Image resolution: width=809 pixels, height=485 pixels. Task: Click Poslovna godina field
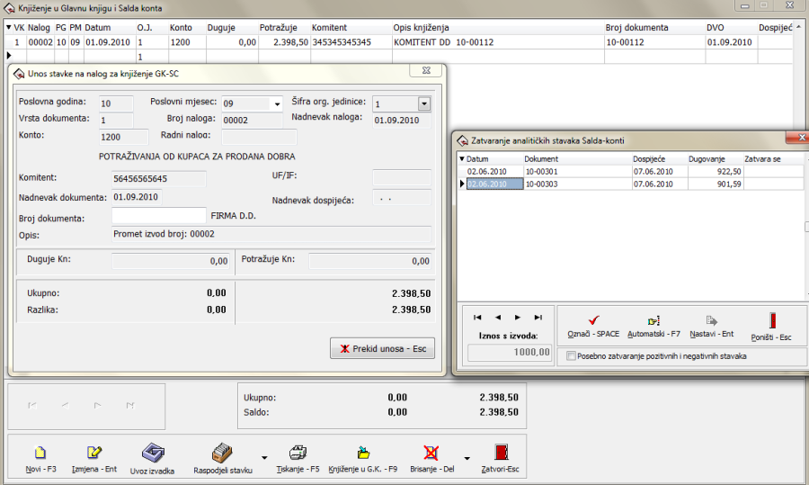pyautogui.click(x=116, y=103)
